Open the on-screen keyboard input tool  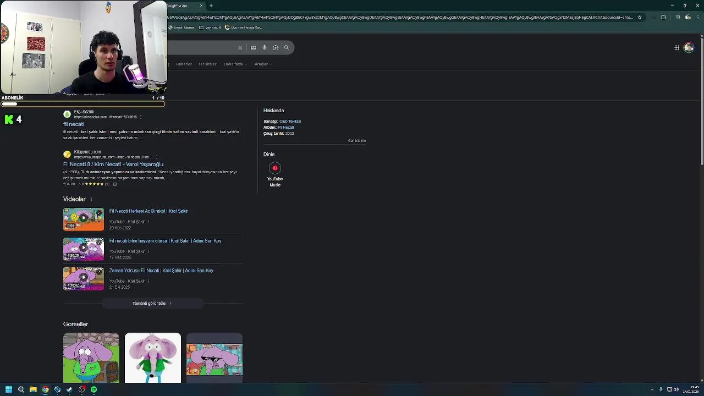254,48
